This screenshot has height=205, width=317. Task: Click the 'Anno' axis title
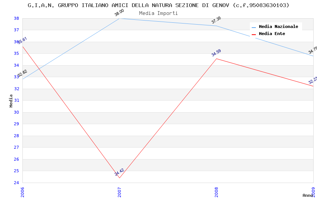(x=308, y=195)
